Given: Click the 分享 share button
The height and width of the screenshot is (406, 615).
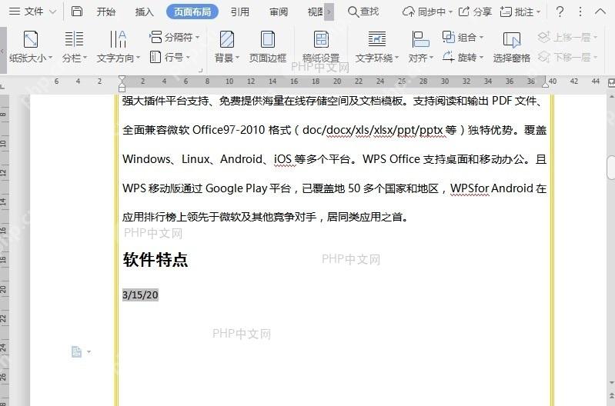Looking at the screenshot, I should [x=475, y=12].
